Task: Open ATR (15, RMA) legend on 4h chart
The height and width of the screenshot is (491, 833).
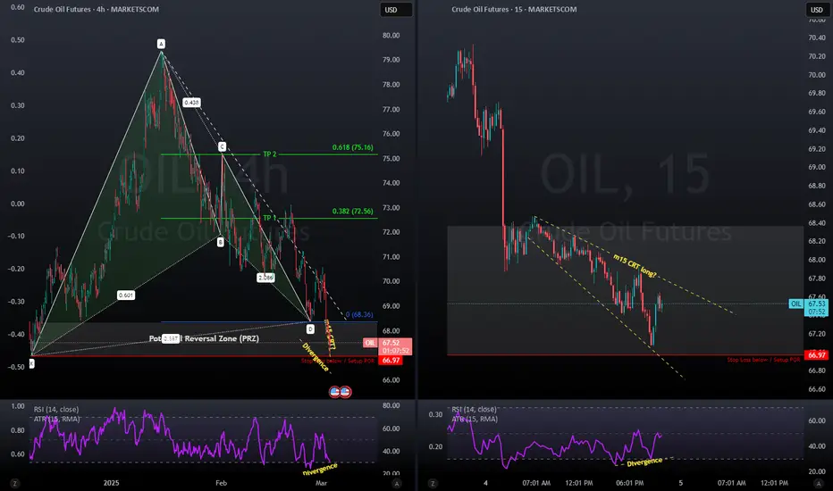Action: [x=57, y=419]
